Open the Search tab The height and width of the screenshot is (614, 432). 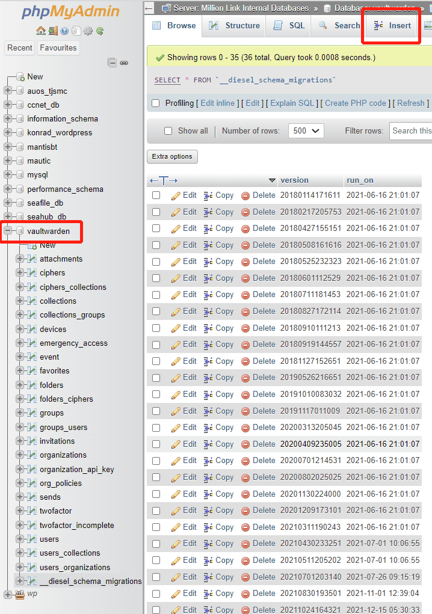339,26
